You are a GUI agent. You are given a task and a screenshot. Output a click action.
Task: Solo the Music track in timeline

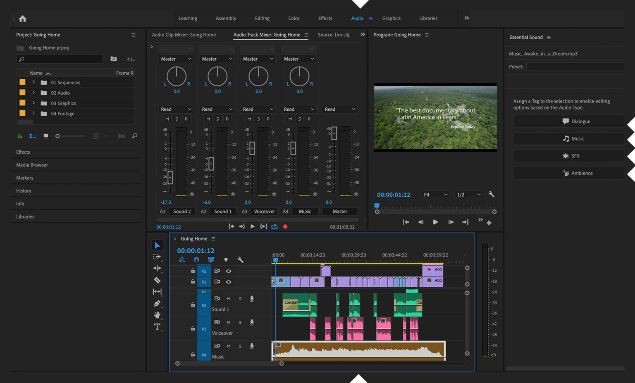click(240, 346)
